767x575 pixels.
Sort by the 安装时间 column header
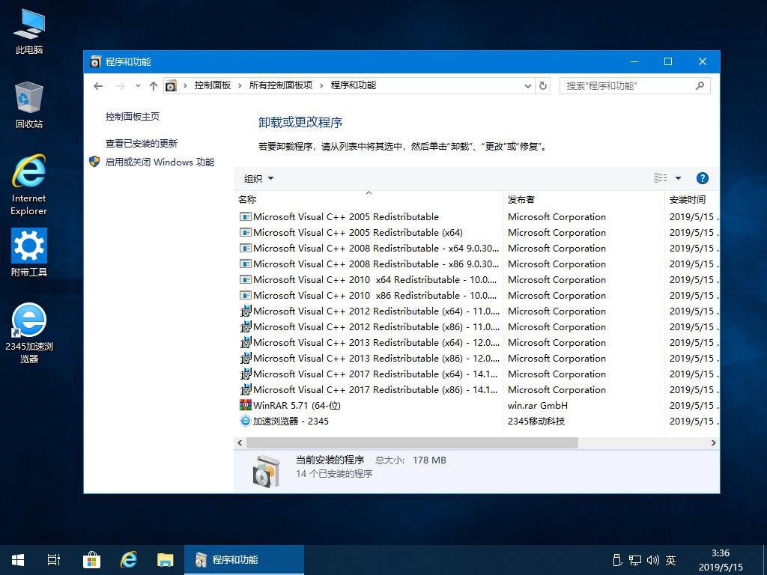(x=691, y=199)
